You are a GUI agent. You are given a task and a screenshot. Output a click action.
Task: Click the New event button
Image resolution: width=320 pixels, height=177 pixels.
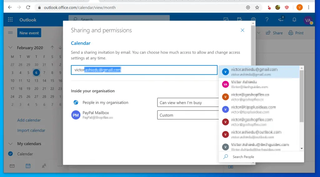(x=29, y=33)
